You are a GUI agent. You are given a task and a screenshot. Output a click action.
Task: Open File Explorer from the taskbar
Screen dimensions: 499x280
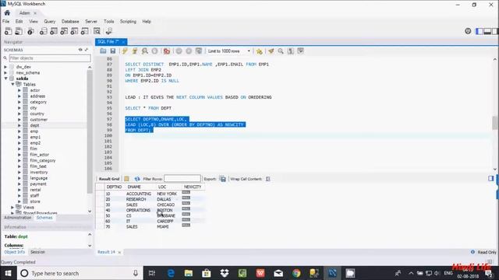pos(189,273)
